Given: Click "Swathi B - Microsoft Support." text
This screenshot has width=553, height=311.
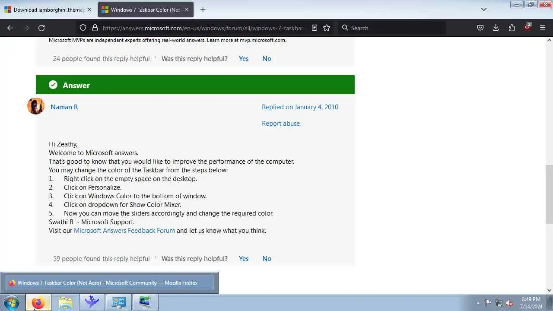Looking at the screenshot, I should click(x=92, y=222).
